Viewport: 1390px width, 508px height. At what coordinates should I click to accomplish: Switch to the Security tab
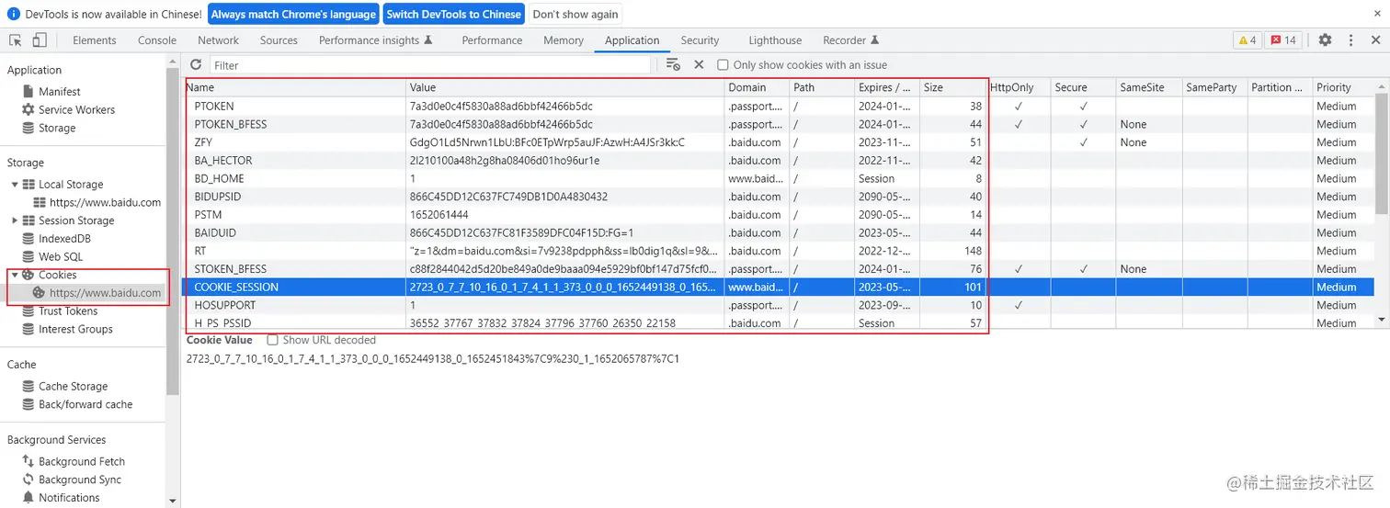tap(700, 40)
